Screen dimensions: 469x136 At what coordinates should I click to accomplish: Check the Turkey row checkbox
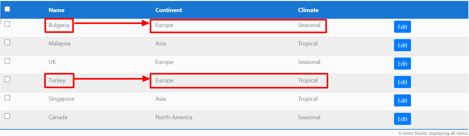pos(7,79)
